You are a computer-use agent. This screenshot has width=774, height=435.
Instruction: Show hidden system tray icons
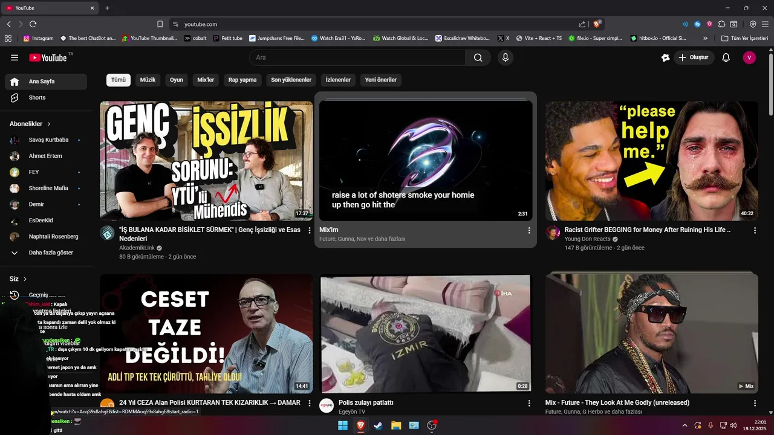[685, 425]
